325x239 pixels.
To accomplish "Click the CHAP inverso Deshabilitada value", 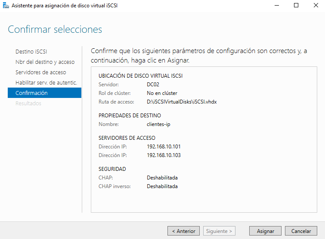I will click(162, 186).
